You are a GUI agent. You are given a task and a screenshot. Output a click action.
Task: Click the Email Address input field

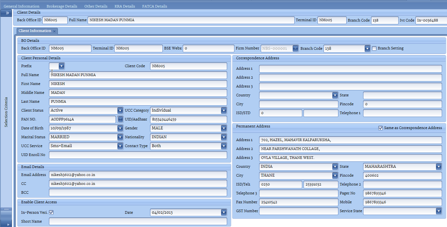tap(138, 175)
